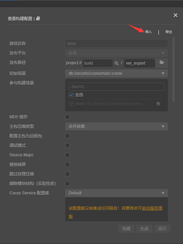Click the magnifier icon beside build path
183x244 pixels.
point(116,63)
